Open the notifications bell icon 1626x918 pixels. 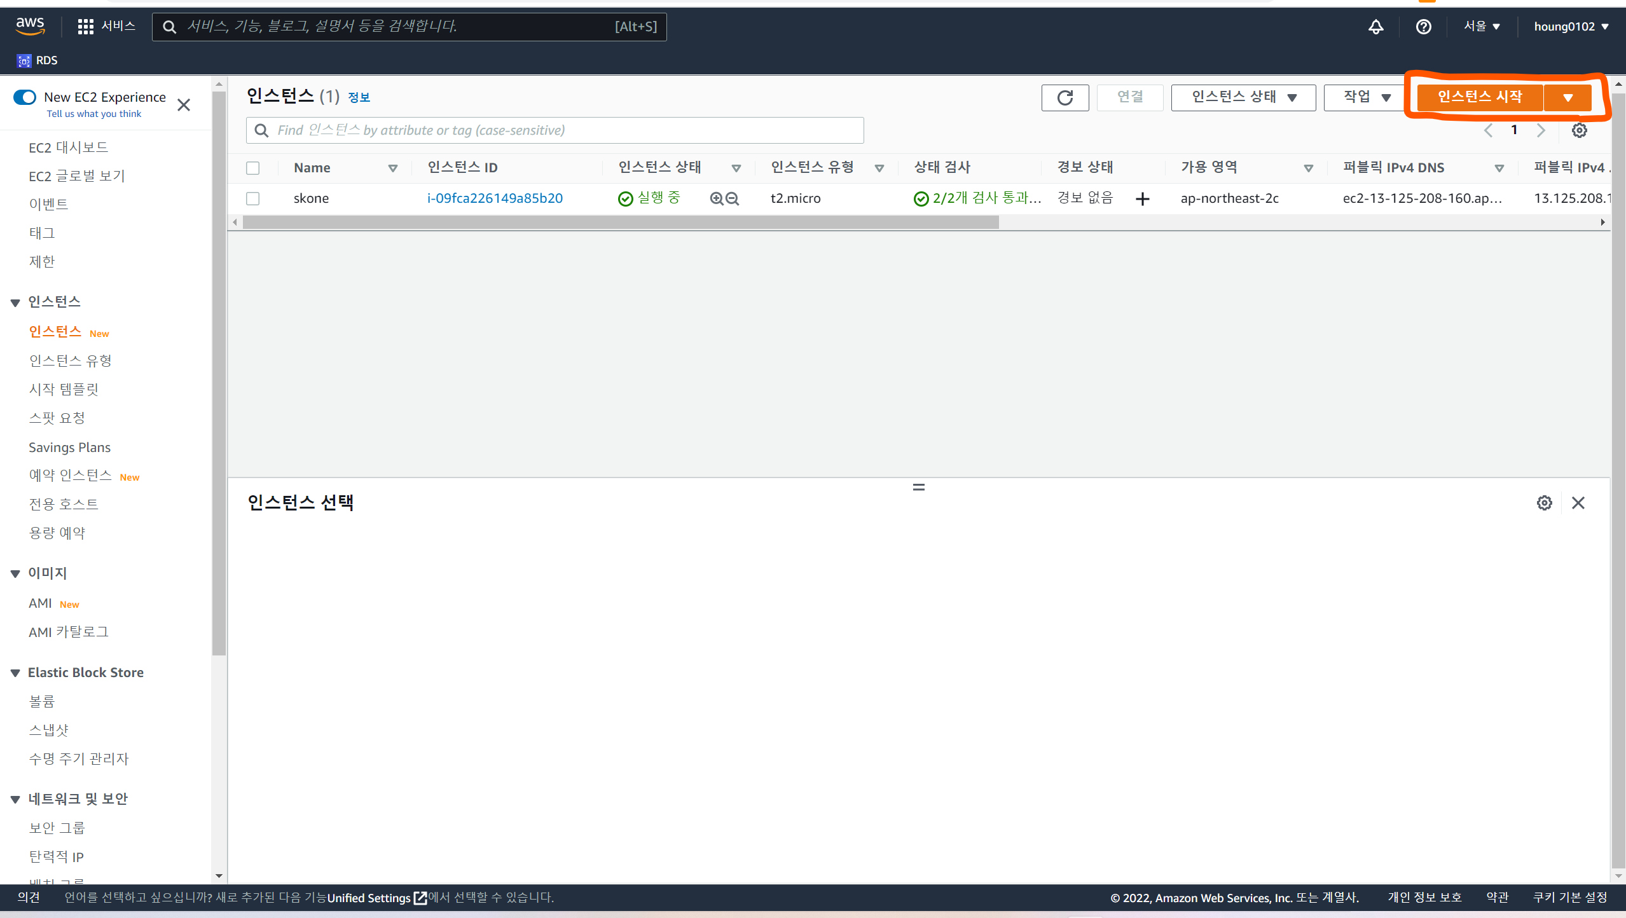click(x=1375, y=26)
